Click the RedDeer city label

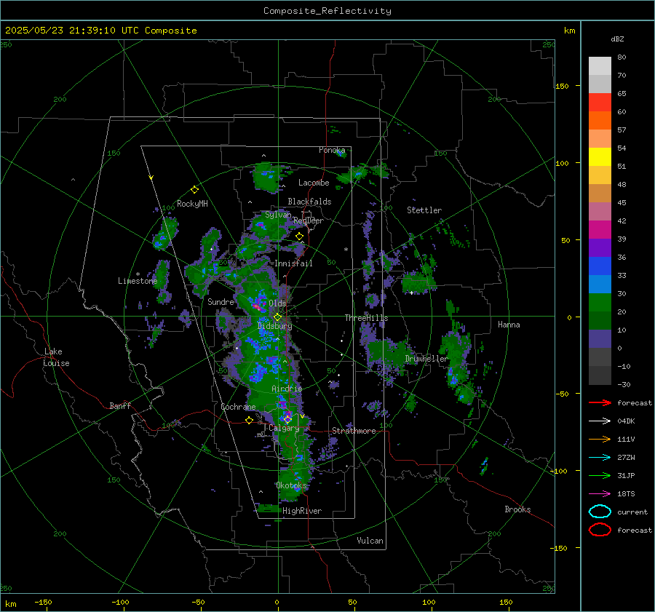[x=309, y=220]
